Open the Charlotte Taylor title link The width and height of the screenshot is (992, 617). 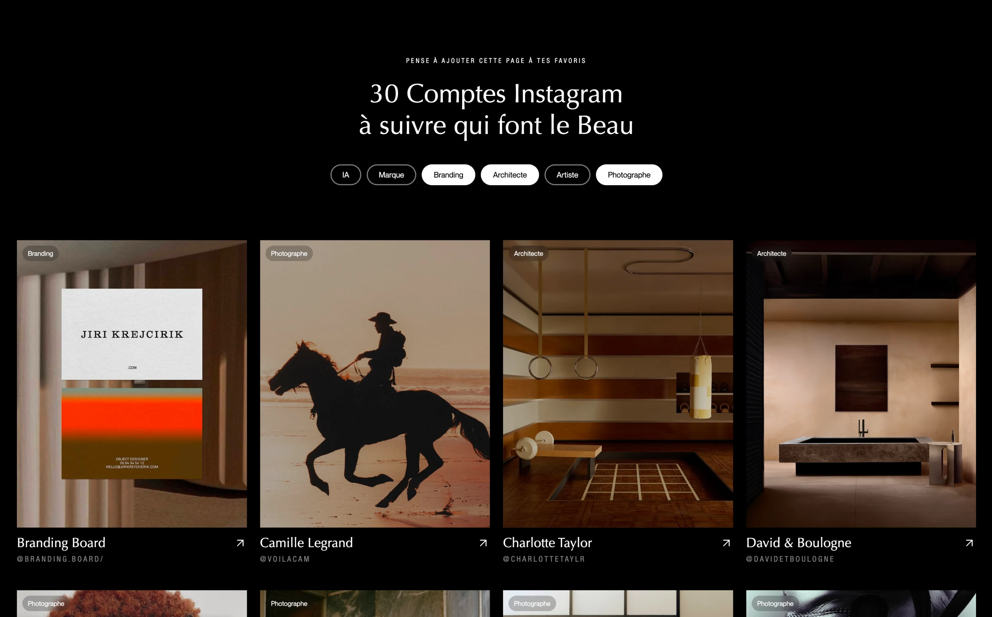coord(547,543)
